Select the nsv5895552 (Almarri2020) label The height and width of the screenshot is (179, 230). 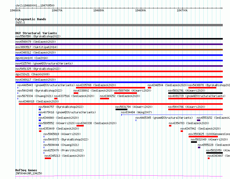57,123
